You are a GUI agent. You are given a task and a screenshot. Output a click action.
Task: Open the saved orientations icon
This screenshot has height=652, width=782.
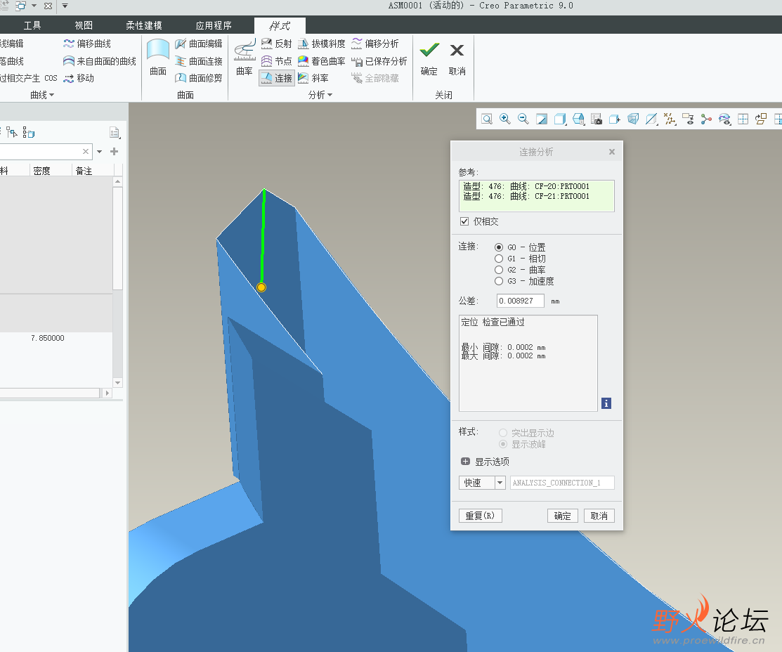pos(578,119)
